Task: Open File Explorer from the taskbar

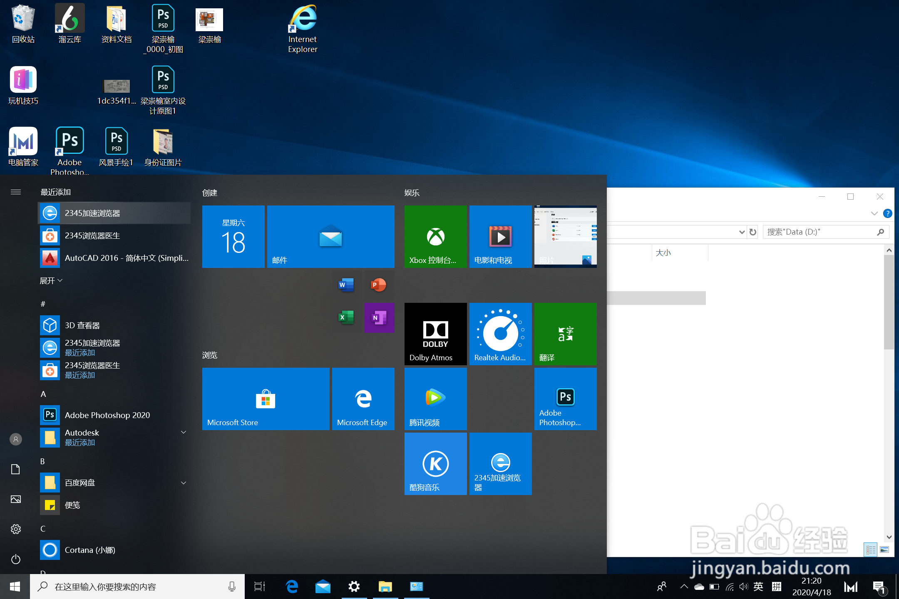Action: point(385,587)
